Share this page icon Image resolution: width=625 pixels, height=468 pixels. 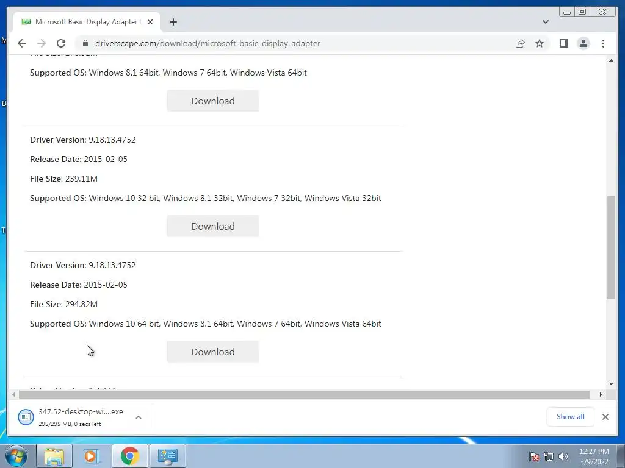(x=520, y=43)
